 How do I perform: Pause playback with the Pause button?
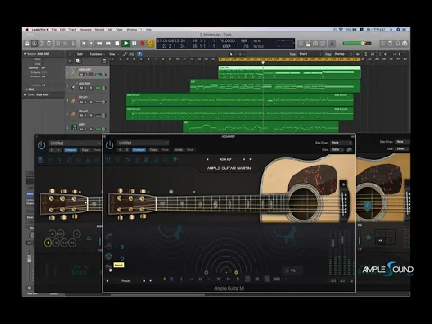pos(134,43)
